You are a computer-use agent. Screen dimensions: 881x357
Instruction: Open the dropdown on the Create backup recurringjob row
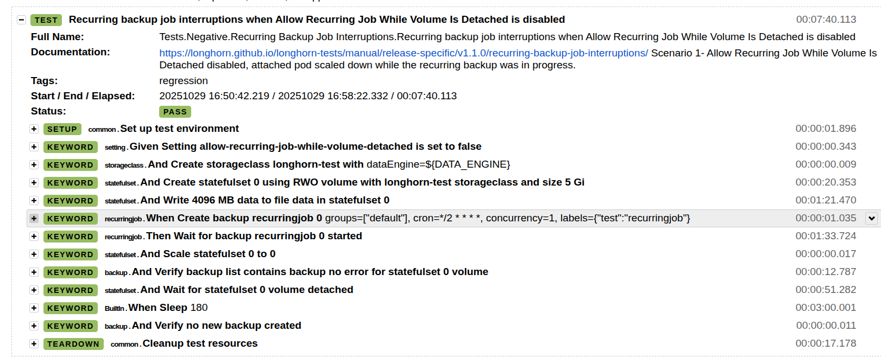(871, 218)
